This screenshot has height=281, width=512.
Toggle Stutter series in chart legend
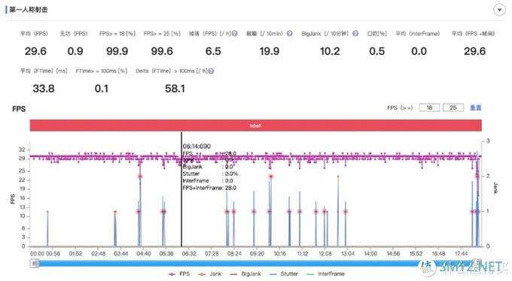click(284, 273)
